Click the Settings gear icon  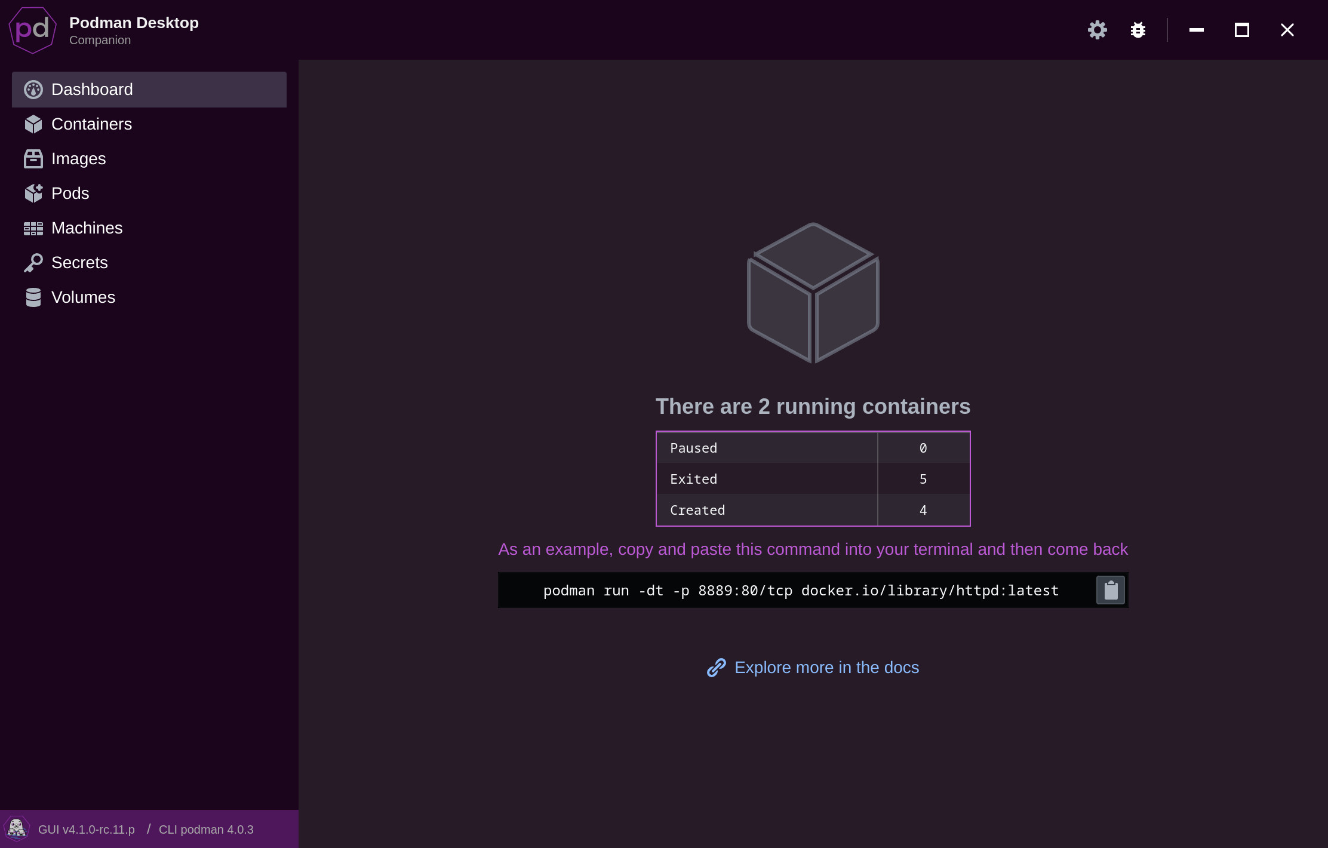1098,30
